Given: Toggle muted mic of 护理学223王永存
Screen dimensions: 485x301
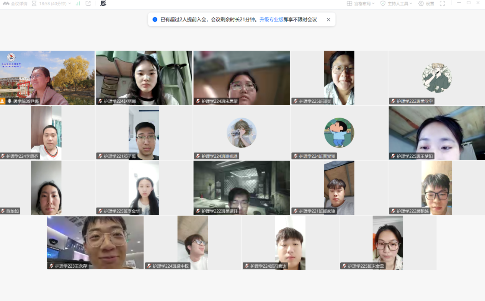Looking at the screenshot, I should point(51,266).
